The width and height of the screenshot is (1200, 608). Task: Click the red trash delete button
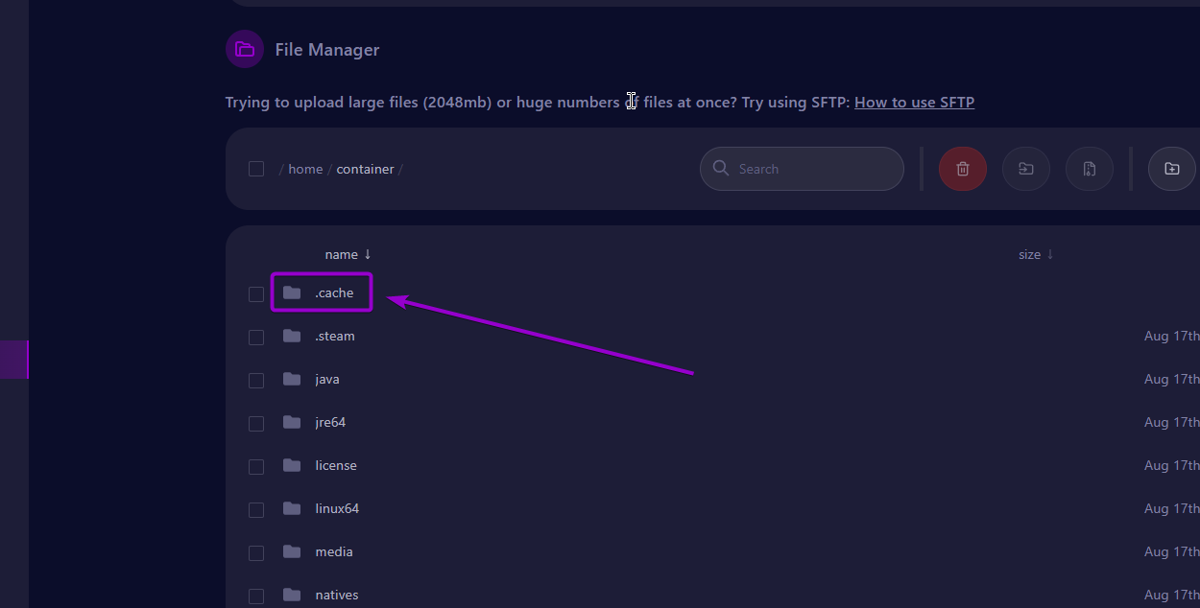963,169
